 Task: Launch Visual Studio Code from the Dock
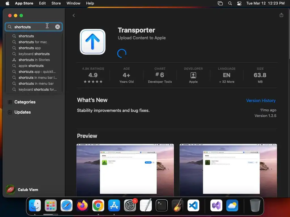(x=193, y=205)
